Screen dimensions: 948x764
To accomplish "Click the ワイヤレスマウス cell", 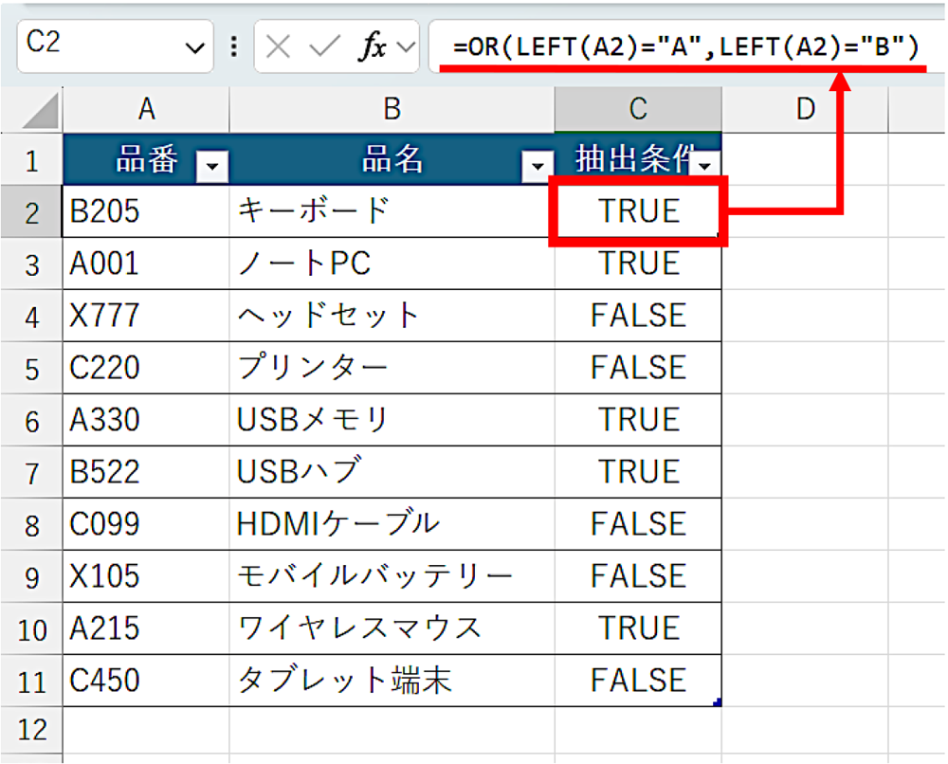I will [x=392, y=628].
